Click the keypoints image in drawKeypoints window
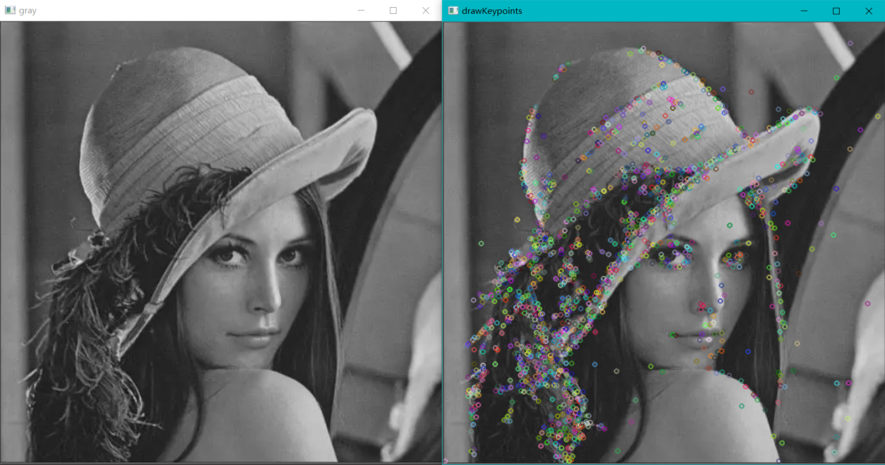The image size is (885, 465). [x=664, y=242]
